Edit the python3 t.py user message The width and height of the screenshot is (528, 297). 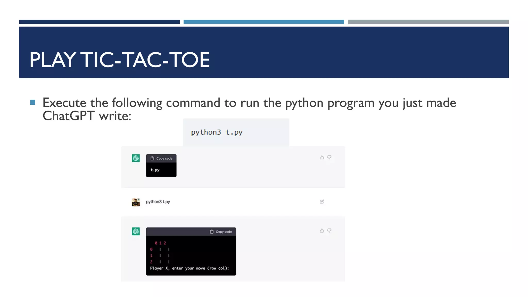(x=322, y=202)
